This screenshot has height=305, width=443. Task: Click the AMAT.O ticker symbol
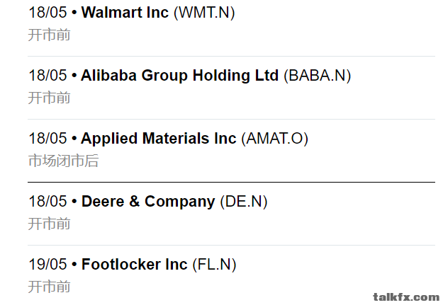point(274,139)
